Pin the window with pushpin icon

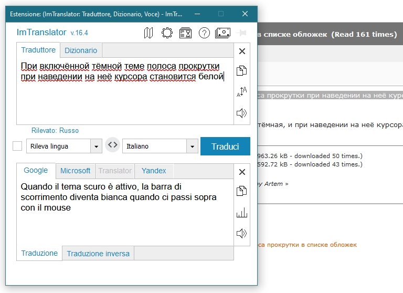coord(241,33)
